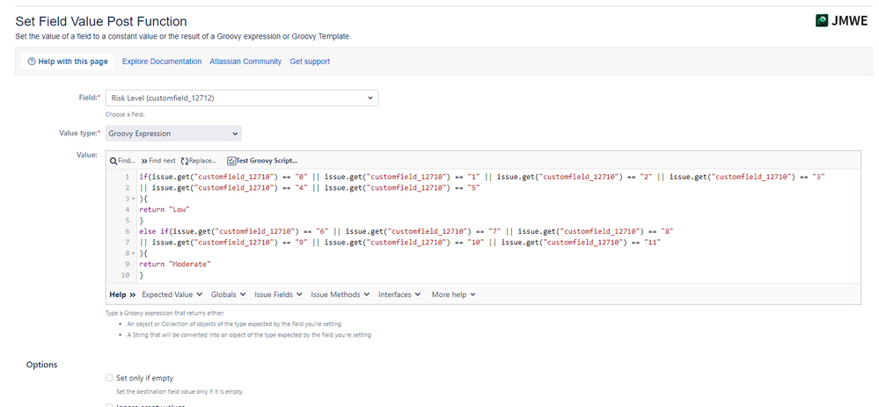Open the Issue Fields help menu
This screenshot has height=407, width=879.
(x=278, y=294)
